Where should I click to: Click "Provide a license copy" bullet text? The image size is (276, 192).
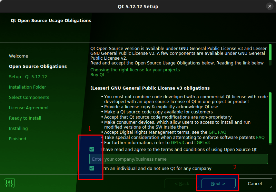pyautogui.click(x=161, y=107)
